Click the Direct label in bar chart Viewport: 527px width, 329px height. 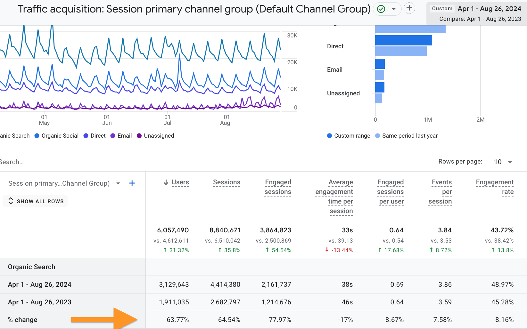335,46
